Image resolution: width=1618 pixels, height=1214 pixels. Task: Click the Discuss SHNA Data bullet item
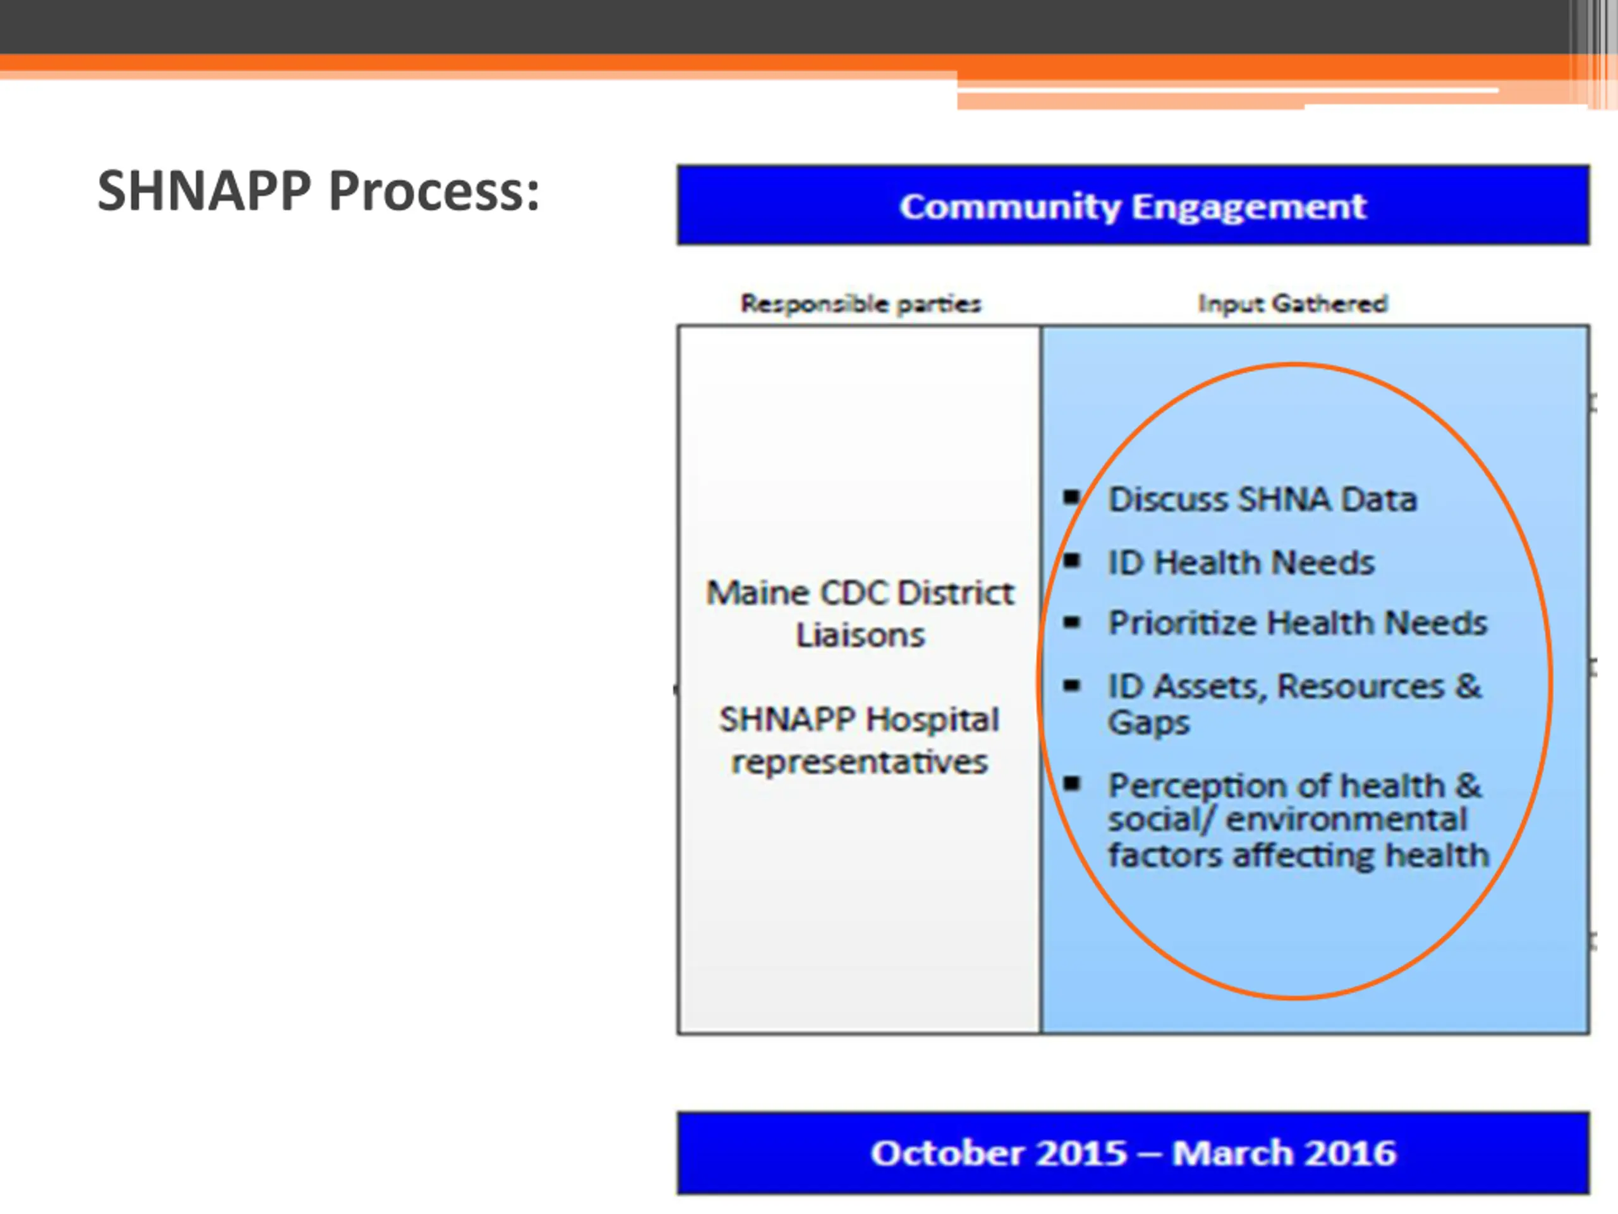[1263, 500]
